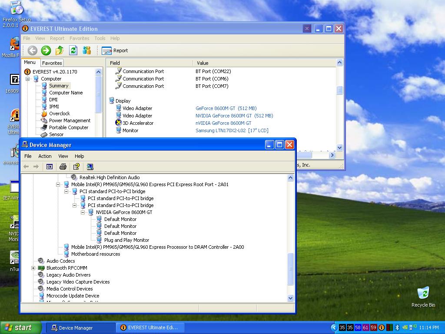Select DMI in EVEREST tree
Screen dimensions: 445x334
53,100
